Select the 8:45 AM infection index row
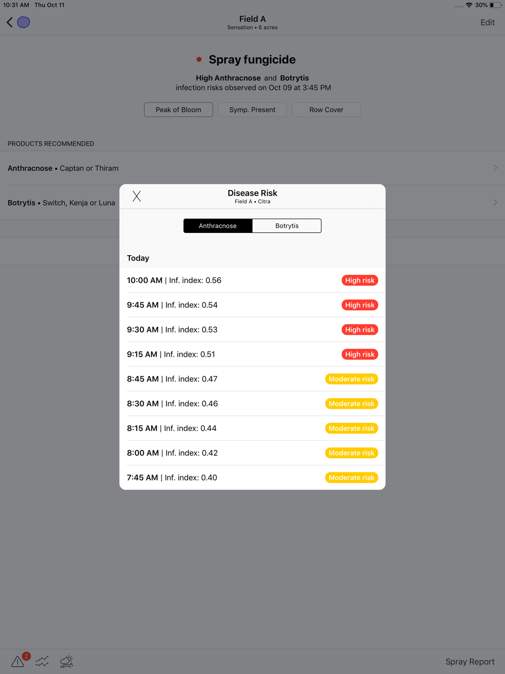 coord(252,379)
